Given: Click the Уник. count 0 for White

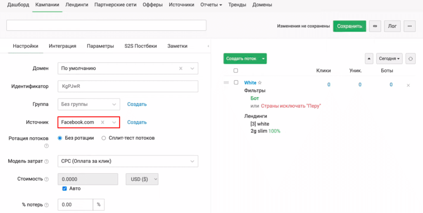Looking at the screenshot, I should [x=360, y=85].
